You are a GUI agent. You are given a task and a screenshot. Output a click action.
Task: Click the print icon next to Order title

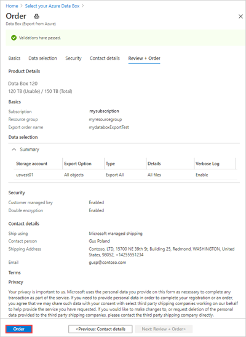(37, 17)
